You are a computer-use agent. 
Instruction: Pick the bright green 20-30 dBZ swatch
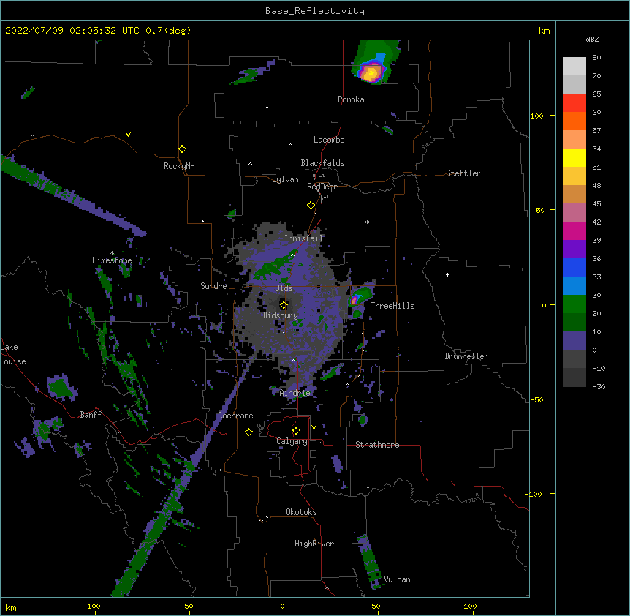pyautogui.click(x=574, y=304)
